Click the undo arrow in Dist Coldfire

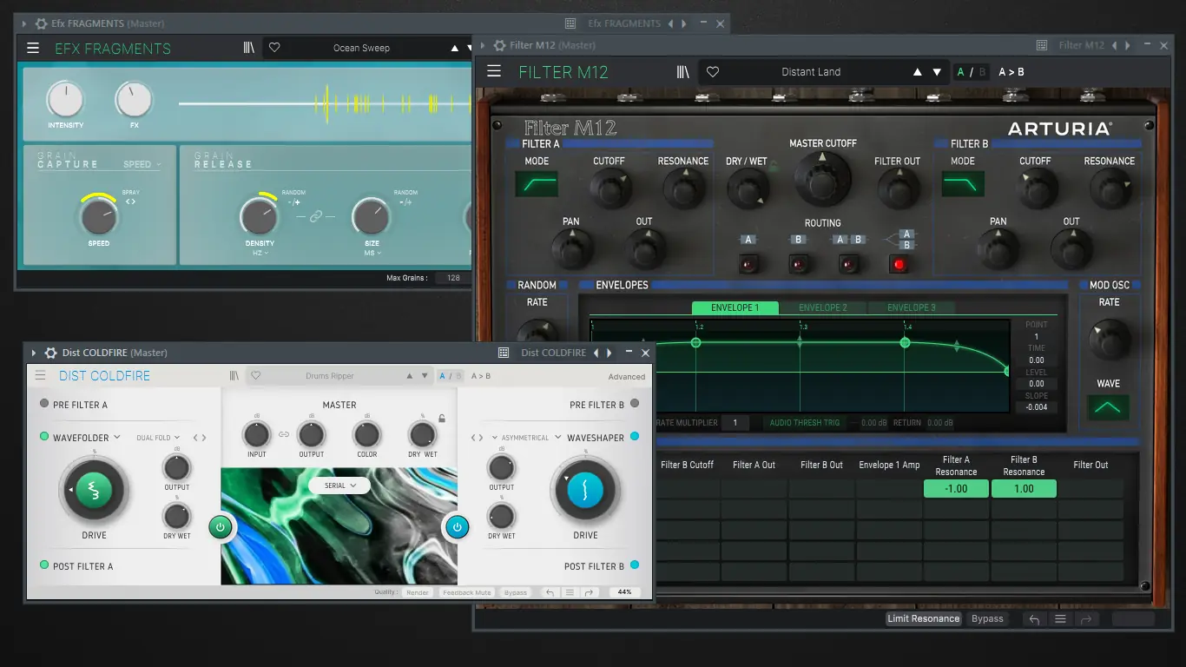coord(550,592)
